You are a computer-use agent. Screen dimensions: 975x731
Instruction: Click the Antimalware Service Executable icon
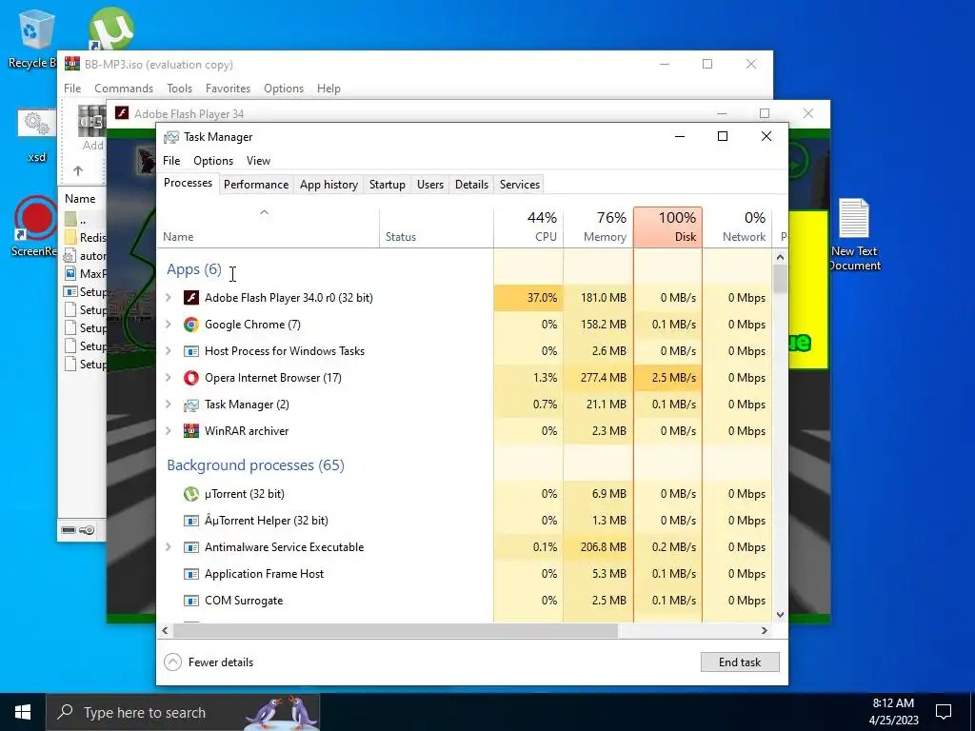190,547
